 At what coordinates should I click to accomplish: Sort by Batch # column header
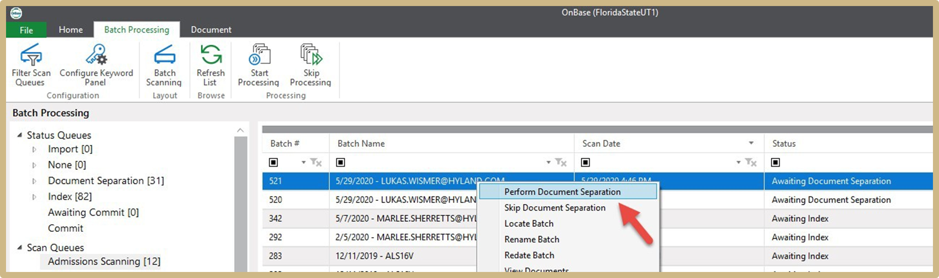(x=296, y=144)
